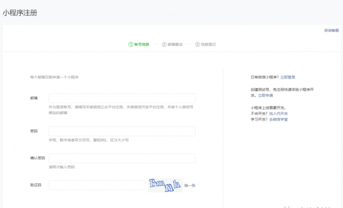Open 立即申请 test account link

pos(265,95)
